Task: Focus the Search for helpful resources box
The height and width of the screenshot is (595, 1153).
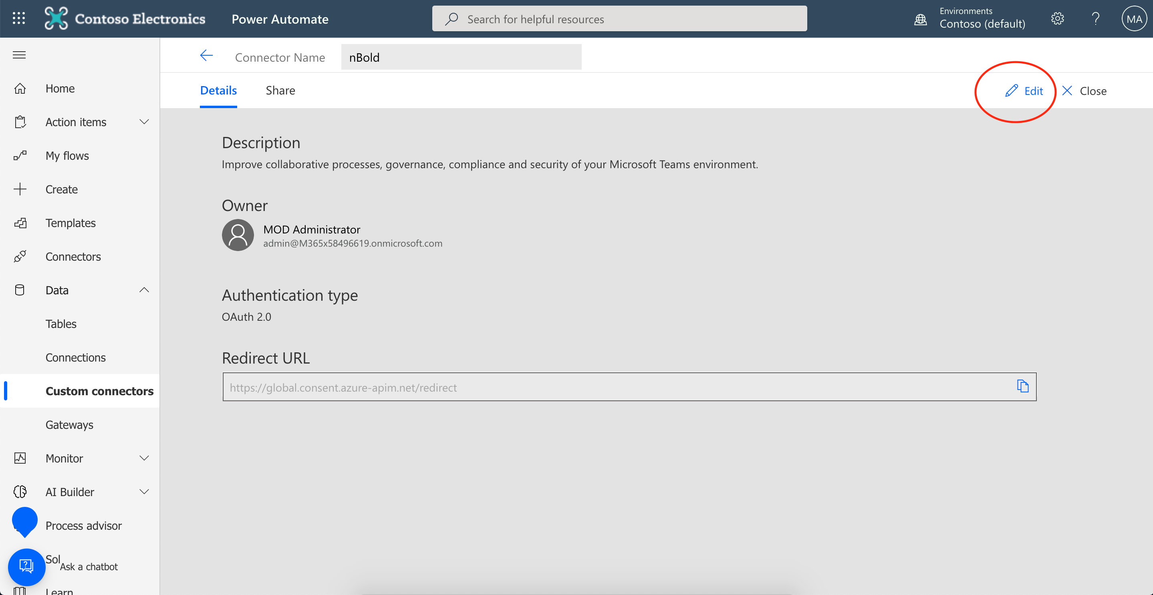Action: click(x=619, y=19)
